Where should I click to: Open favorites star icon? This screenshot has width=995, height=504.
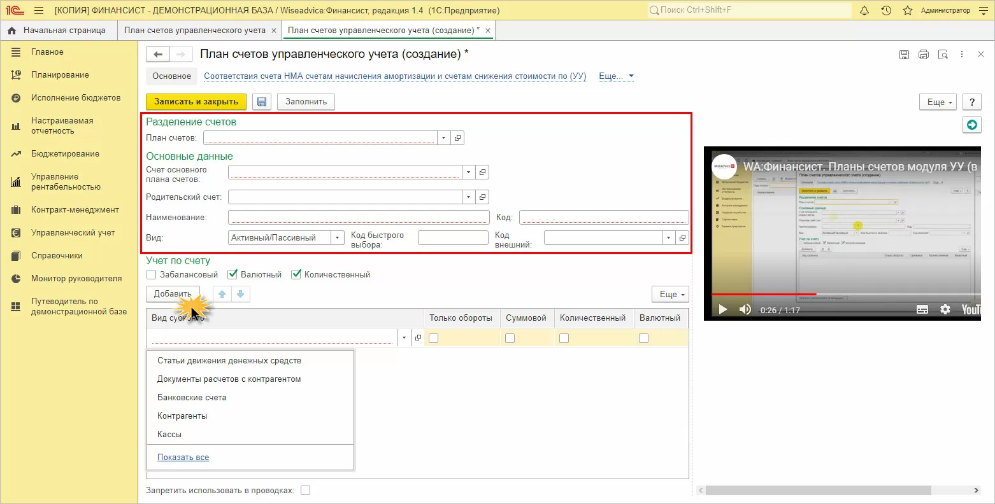(908, 10)
